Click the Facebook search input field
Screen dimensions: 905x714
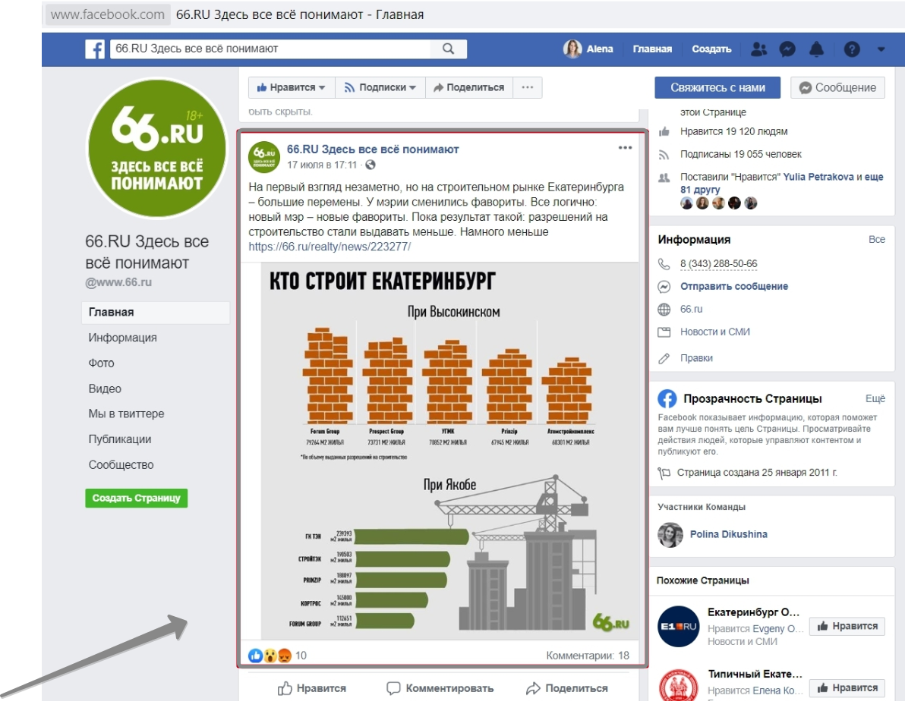coord(270,49)
